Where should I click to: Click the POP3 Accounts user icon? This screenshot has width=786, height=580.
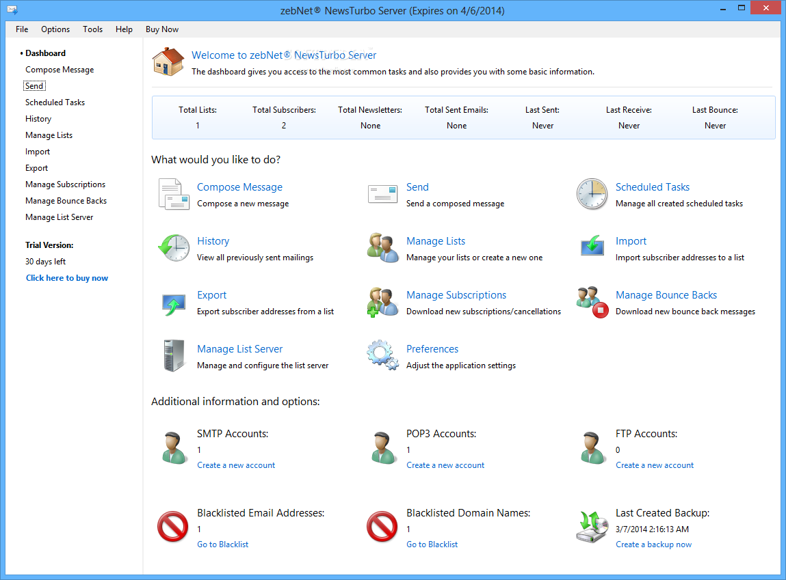point(384,448)
